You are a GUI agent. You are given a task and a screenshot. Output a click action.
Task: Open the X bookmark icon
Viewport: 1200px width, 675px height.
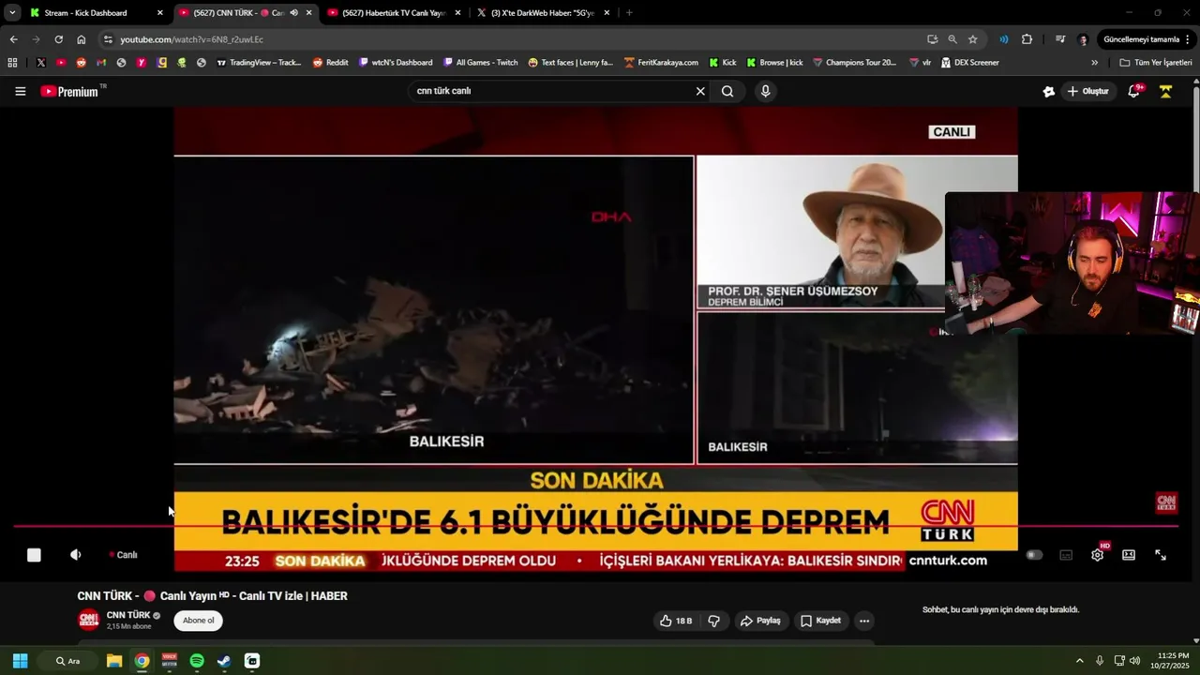[x=41, y=63]
